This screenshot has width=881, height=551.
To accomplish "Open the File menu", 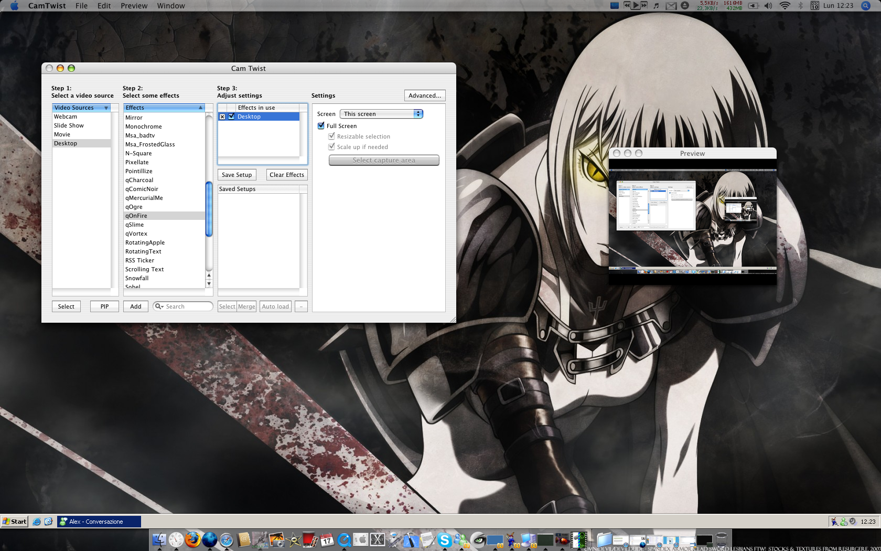I will click(81, 6).
